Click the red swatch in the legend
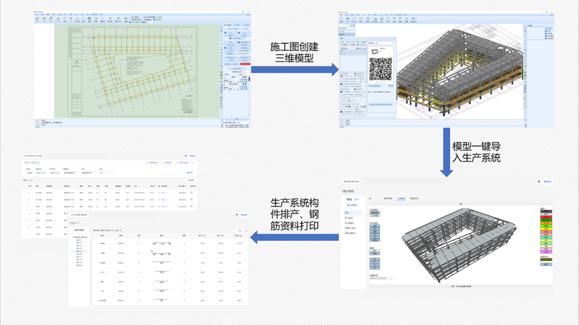Image resolution: width=579 pixels, height=325 pixels. (547, 218)
